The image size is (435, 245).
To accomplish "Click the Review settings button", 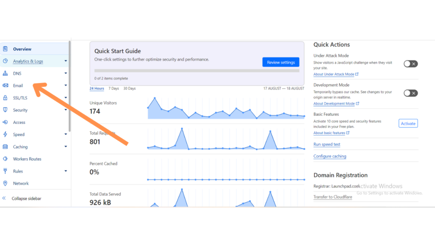I will point(281,62).
